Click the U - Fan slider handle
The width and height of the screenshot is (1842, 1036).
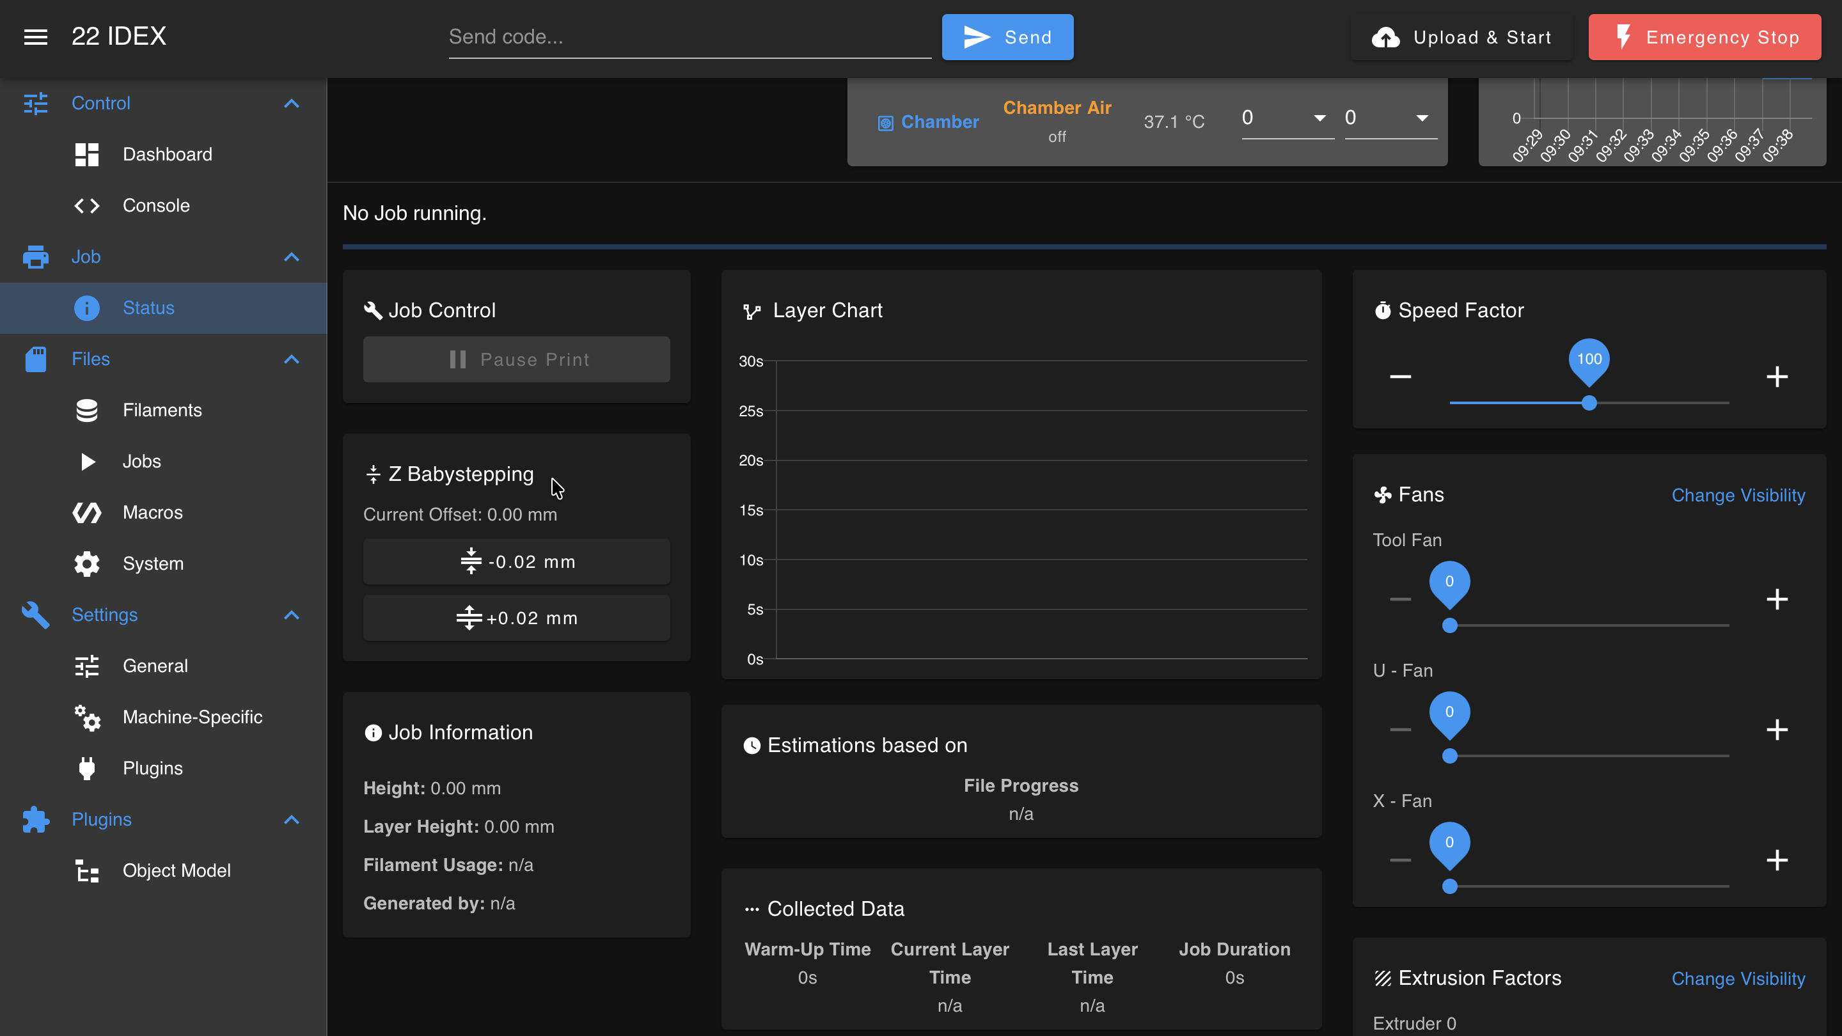tap(1449, 756)
